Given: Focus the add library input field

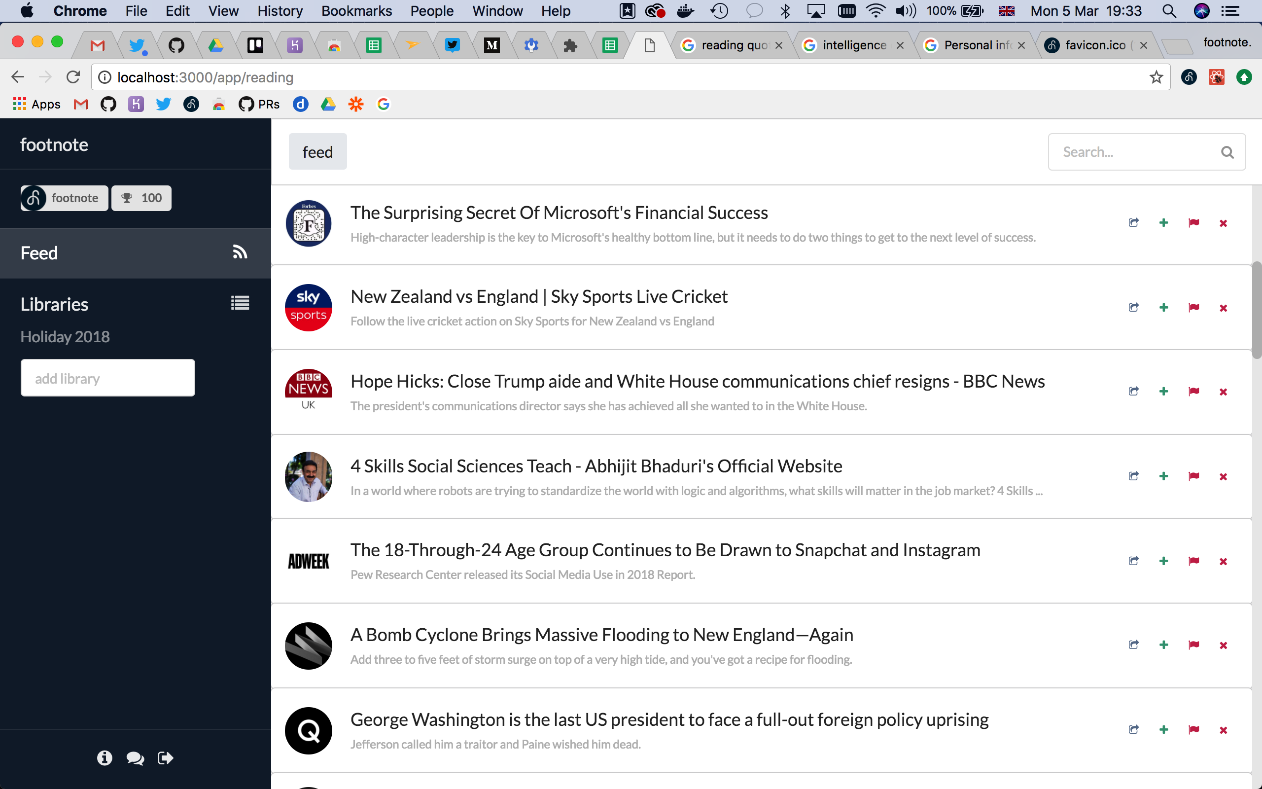Looking at the screenshot, I should [108, 378].
